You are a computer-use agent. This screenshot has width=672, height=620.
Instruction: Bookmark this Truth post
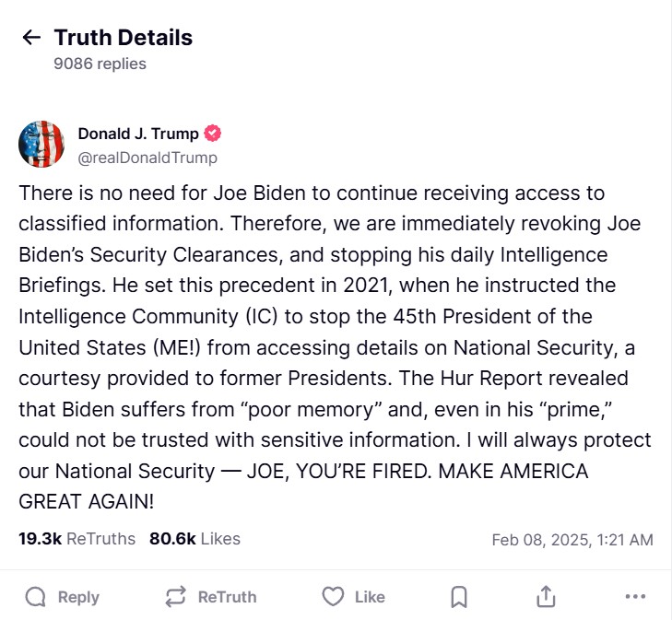click(459, 597)
